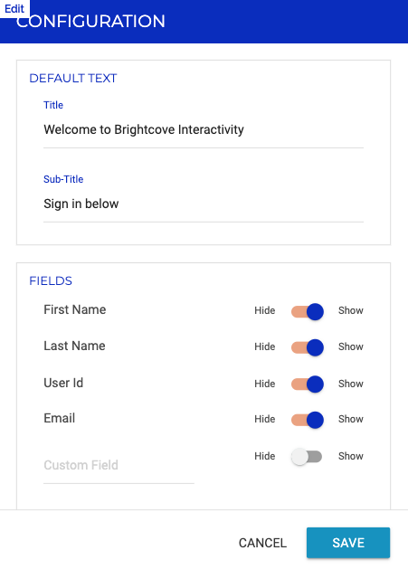
Task: Toggle the First Name field visibility switch
Action: point(308,311)
